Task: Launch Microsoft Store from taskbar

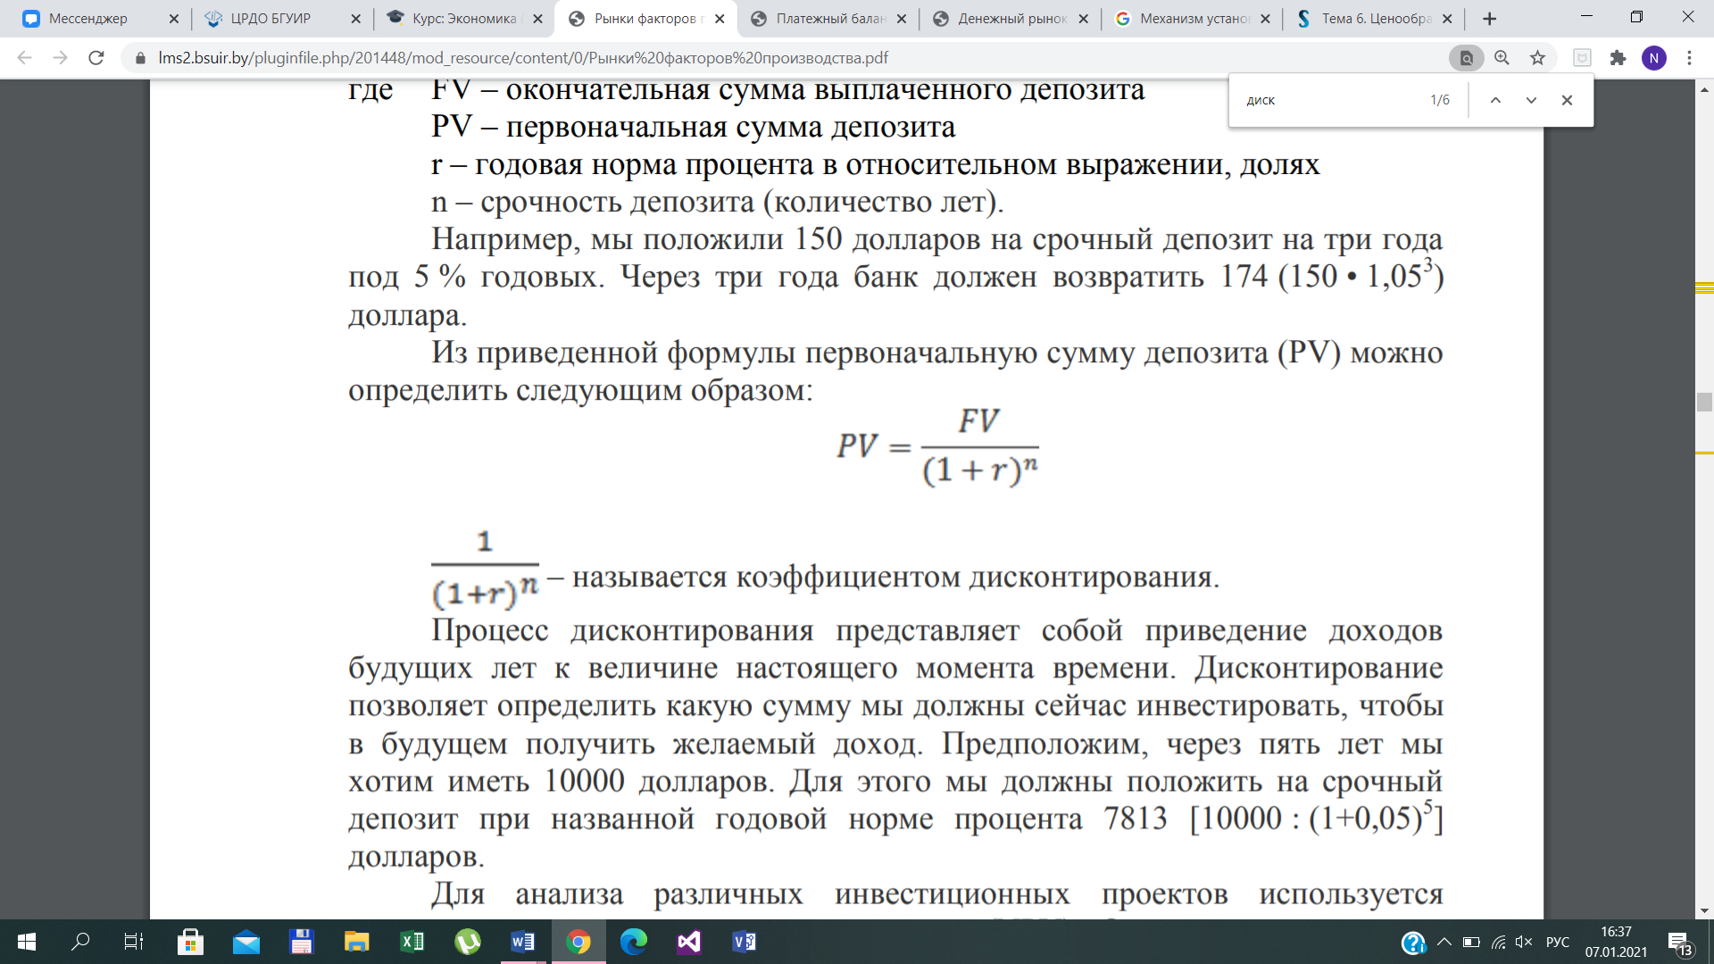Action: (190, 942)
